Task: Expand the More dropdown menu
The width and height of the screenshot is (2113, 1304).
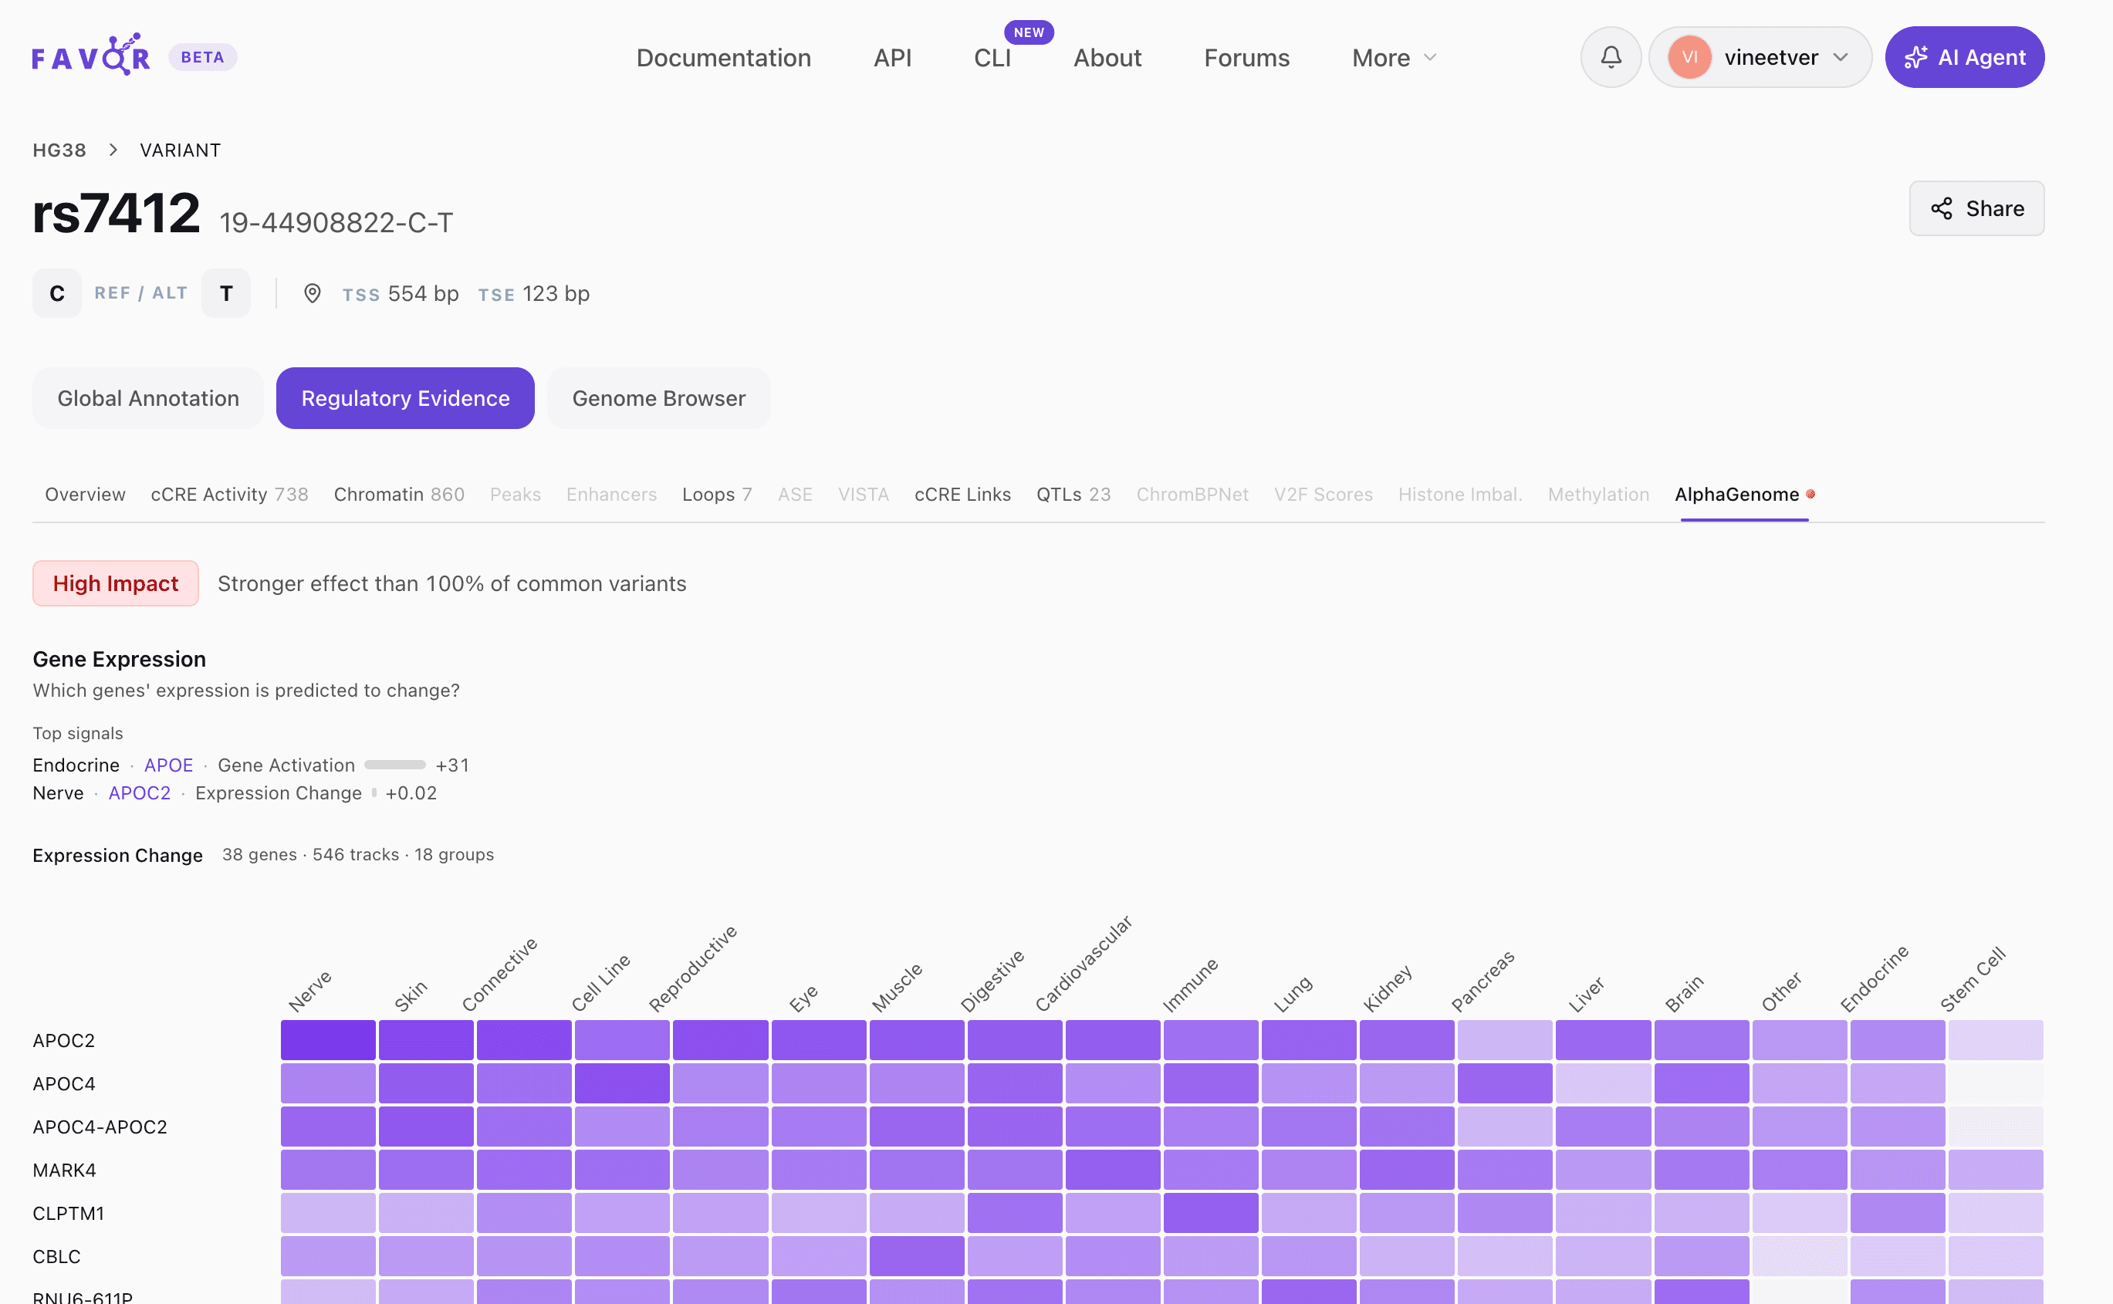Action: [x=1394, y=58]
